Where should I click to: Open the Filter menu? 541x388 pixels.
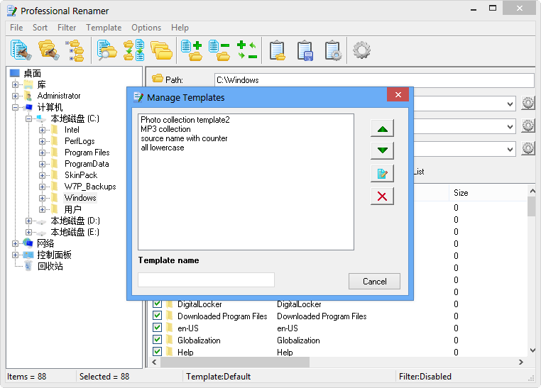point(67,28)
